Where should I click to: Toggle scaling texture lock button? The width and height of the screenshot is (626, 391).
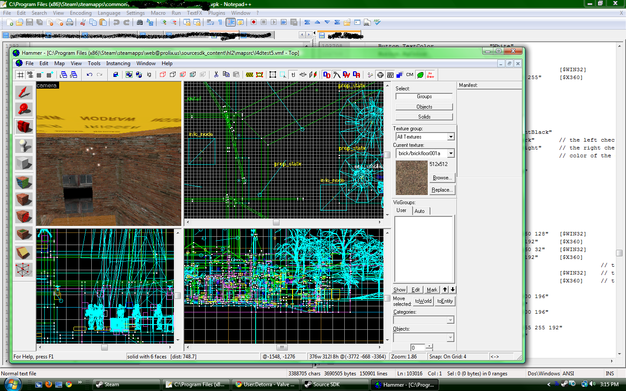[x=303, y=75]
